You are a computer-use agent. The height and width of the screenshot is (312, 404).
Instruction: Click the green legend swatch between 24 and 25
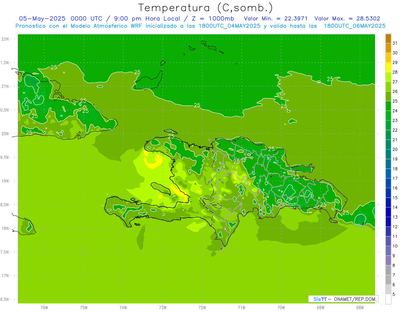coord(388,106)
